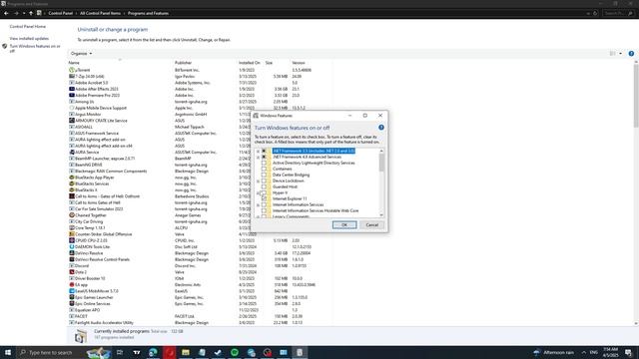
Task: Sort programs by Name column
Action: click(x=74, y=63)
